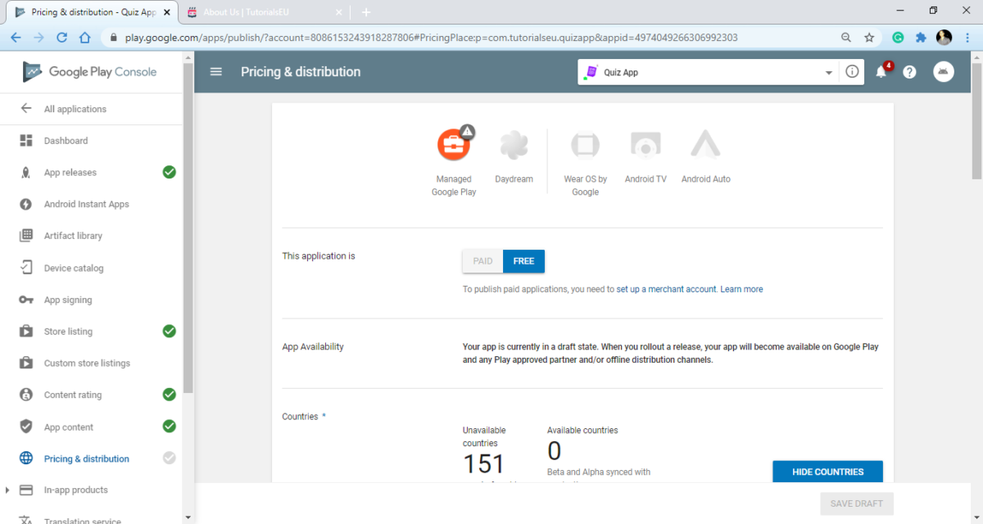This screenshot has width=983, height=524.
Task: Click the help question mark icon
Action: [909, 72]
